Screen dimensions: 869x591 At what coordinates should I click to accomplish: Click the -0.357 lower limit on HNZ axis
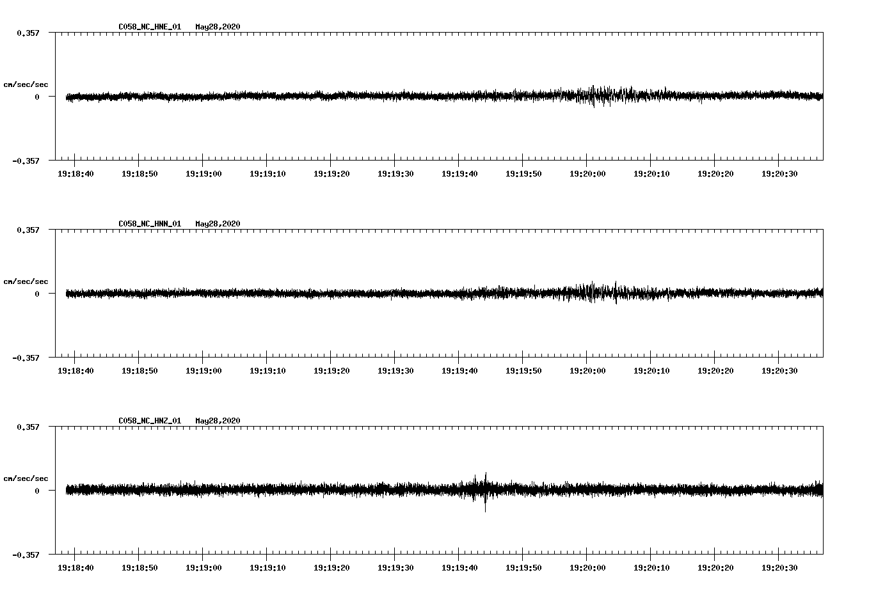pyautogui.click(x=26, y=555)
